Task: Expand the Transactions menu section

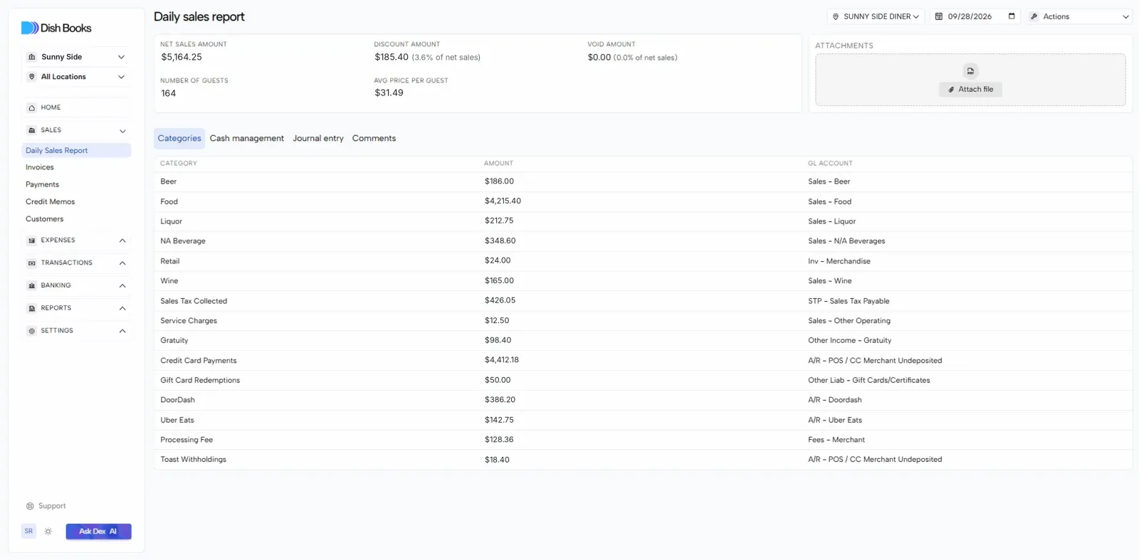Action: pos(122,263)
